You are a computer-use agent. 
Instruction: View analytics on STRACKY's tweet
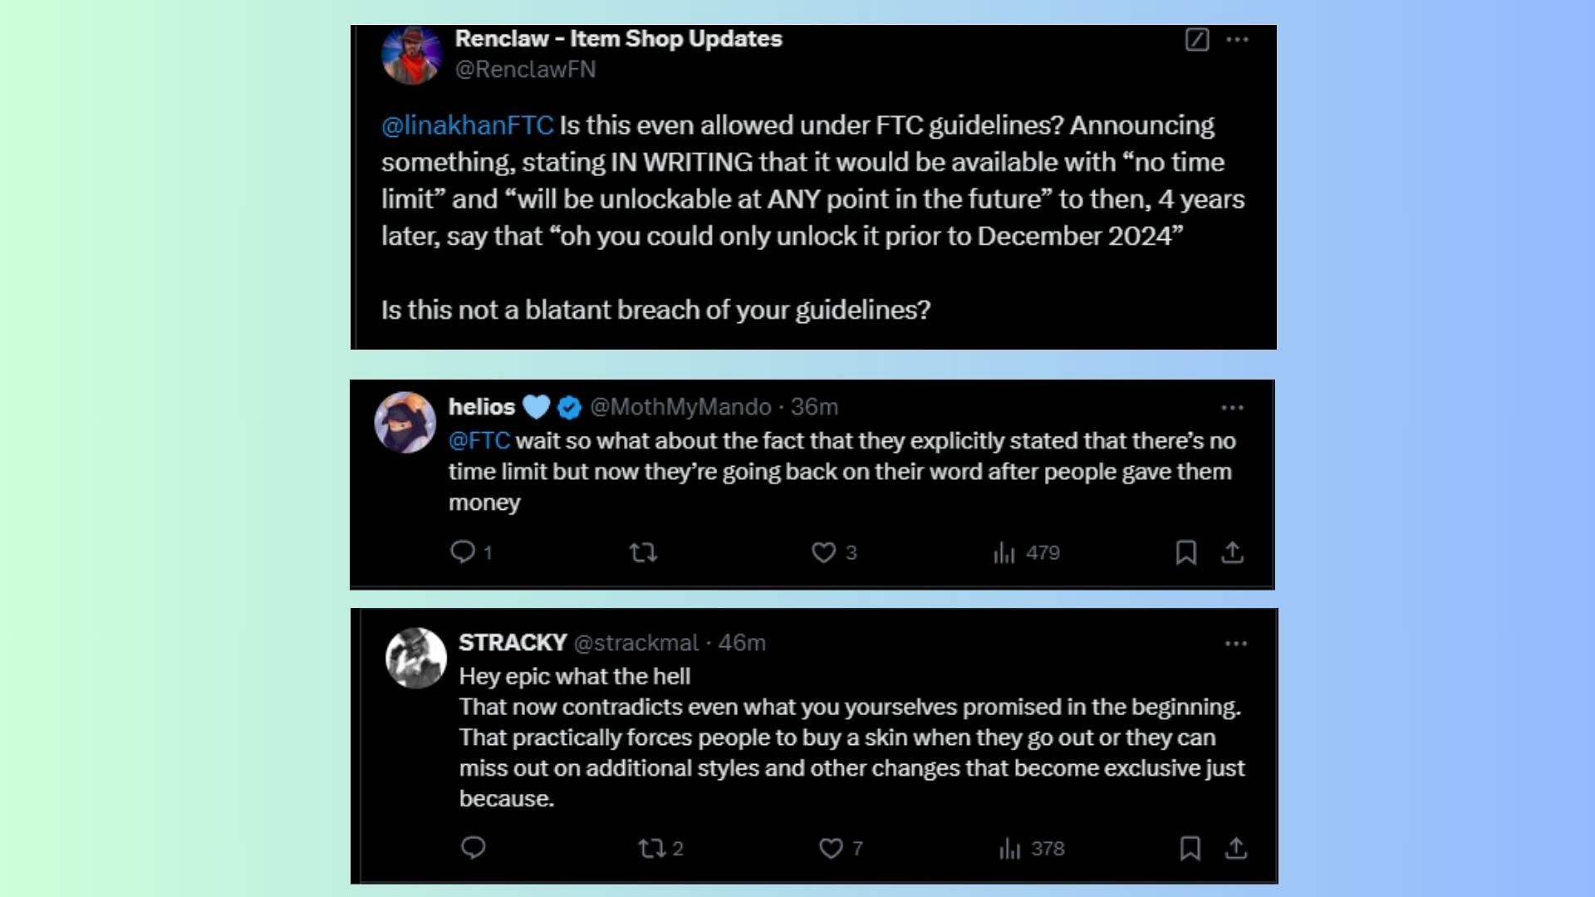coord(1009,848)
